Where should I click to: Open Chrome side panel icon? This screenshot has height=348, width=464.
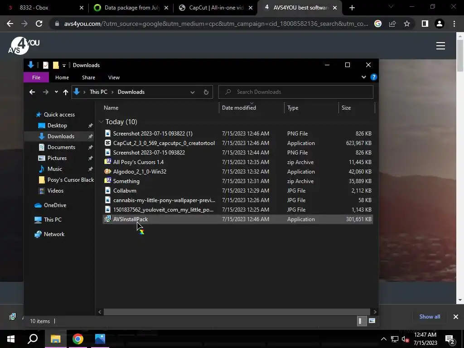(425, 24)
